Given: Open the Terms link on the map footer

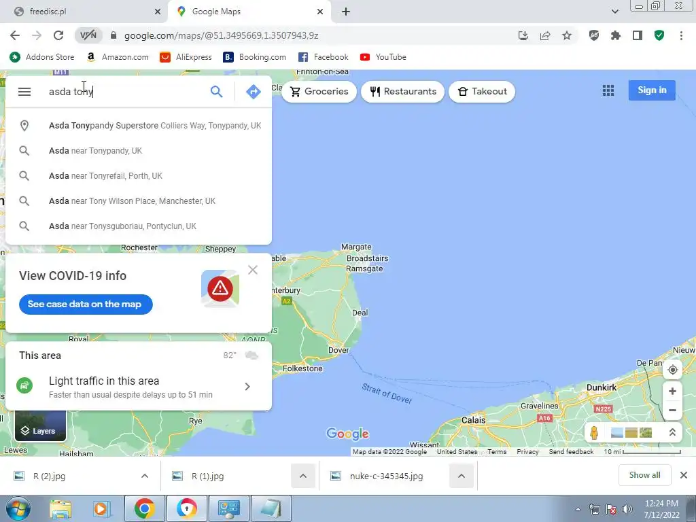Looking at the screenshot, I should pyautogui.click(x=497, y=451).
